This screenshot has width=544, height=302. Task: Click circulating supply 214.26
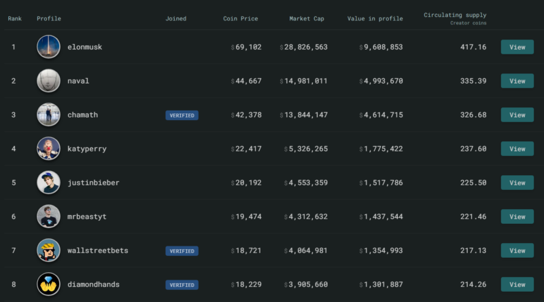coord(473,284)
